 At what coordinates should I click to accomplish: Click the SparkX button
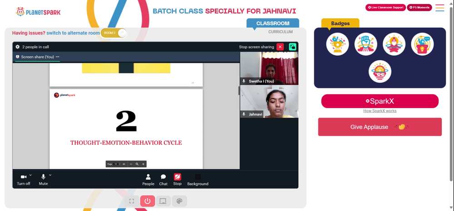[x=380, y=101]
